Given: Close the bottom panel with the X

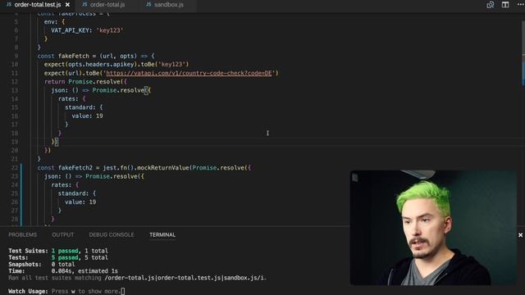Looking at the screenshot, I should [520, 235].
